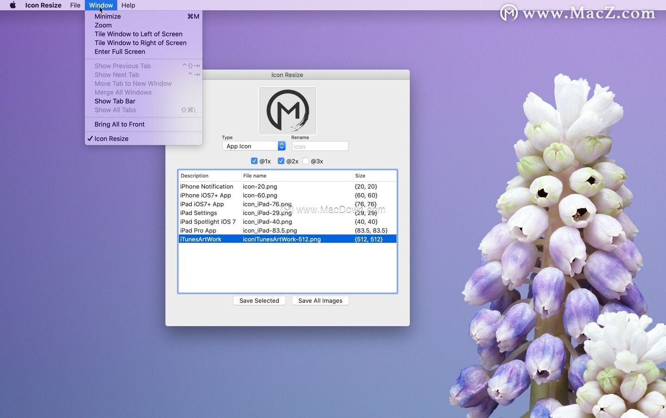This screenshot has height=418, width=666.
Task: Click the Rename text field
Action: 320,146
